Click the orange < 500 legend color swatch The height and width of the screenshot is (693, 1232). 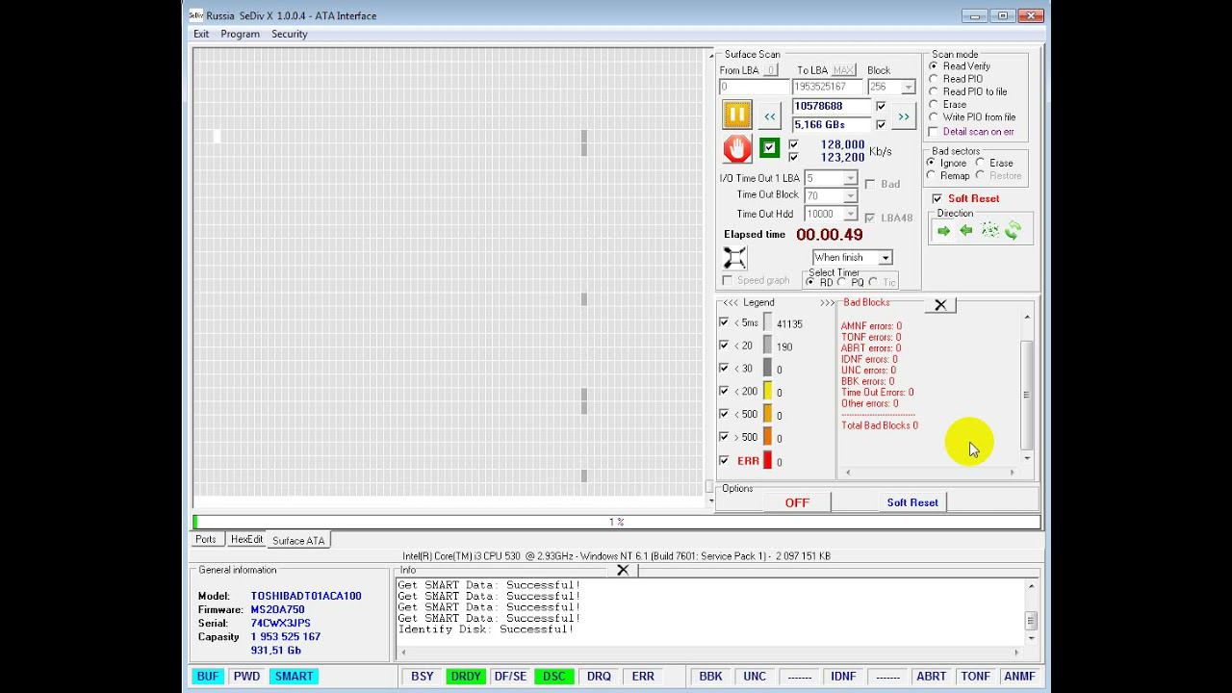(x=768, y=415)
